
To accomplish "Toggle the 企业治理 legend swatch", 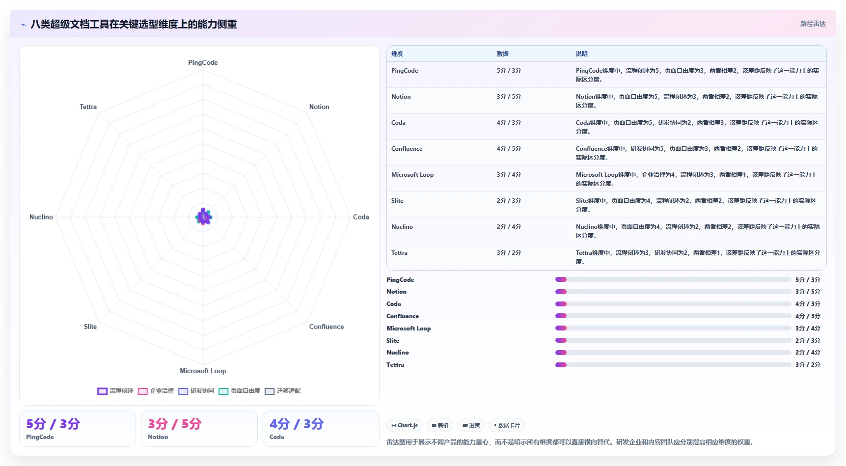I will pyautogui.click(x=143, y=391).
